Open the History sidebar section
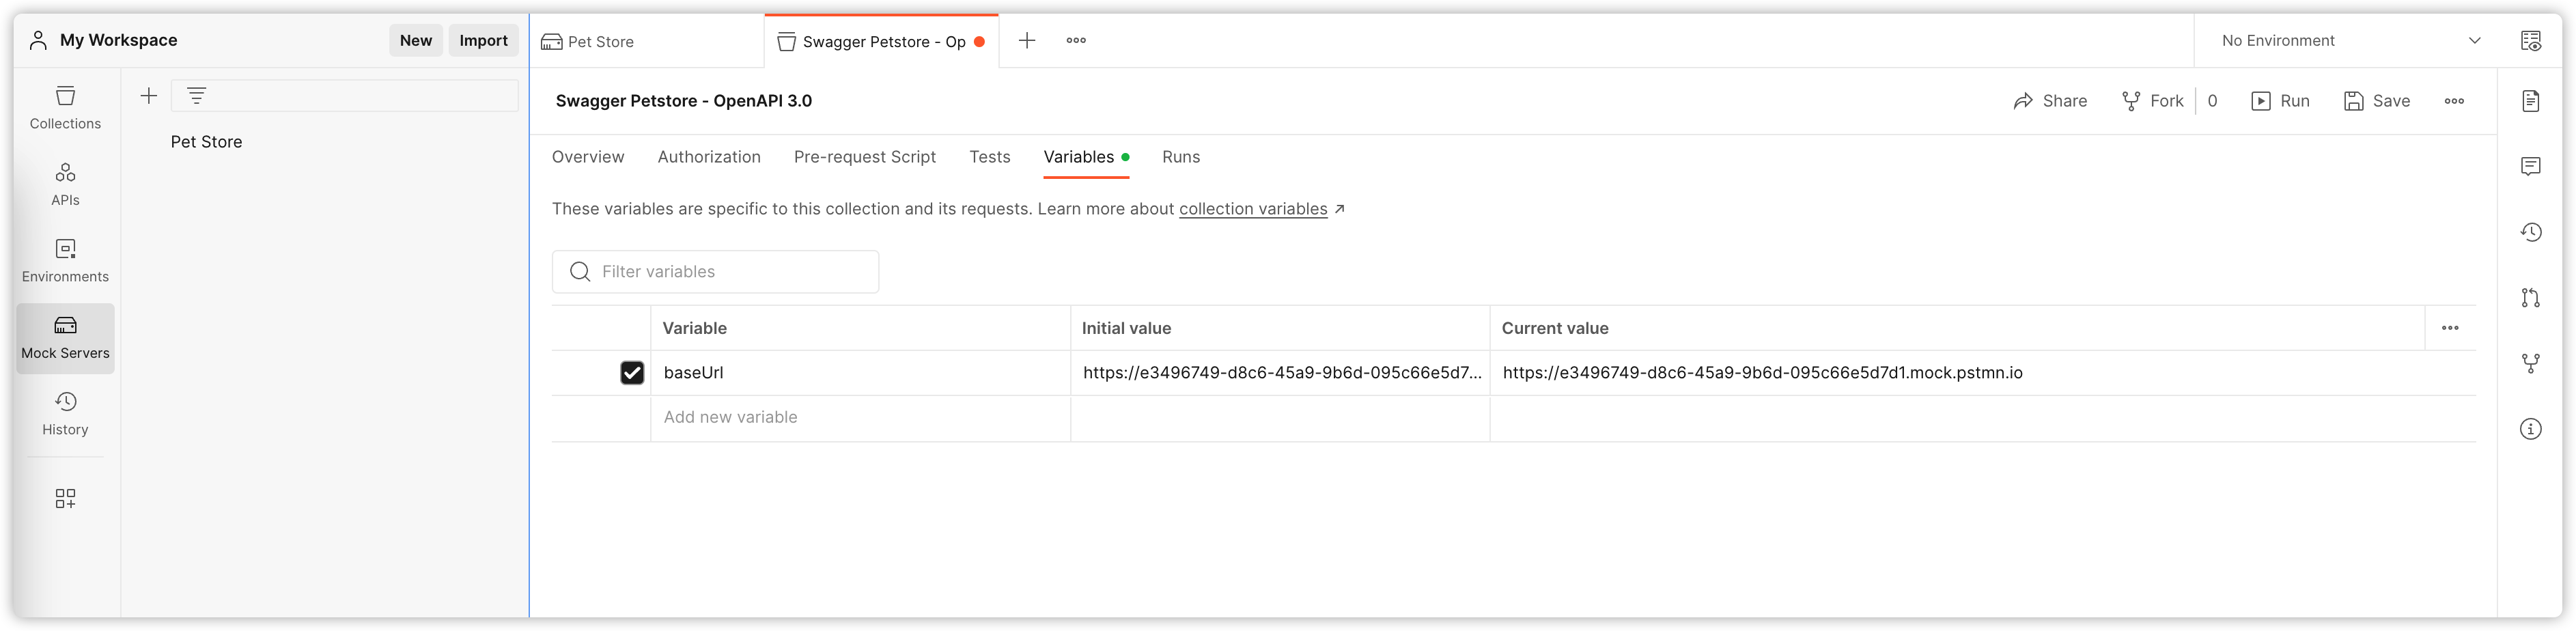The image size is (2576, 631). (x=65, y=414)
